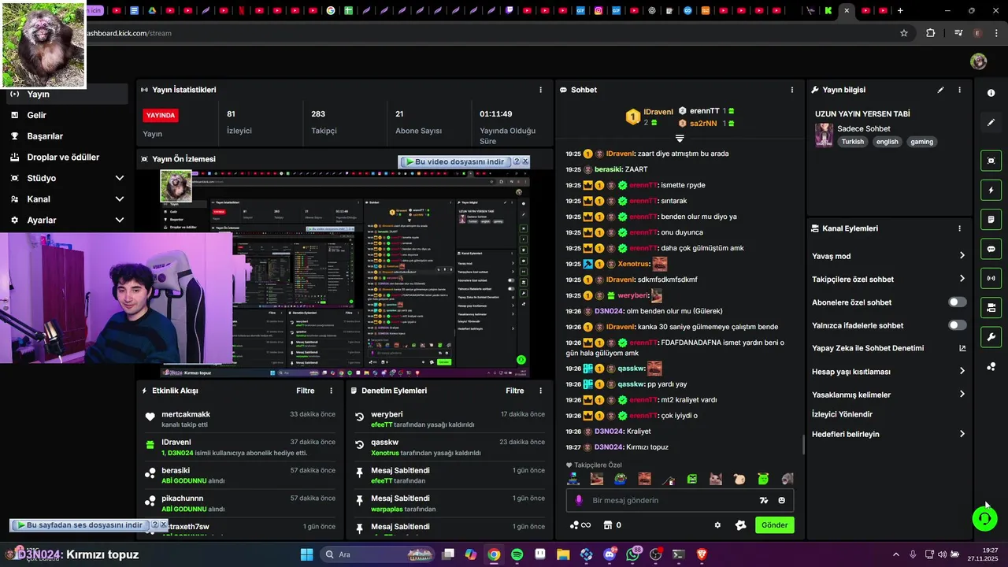
Task: Edit stream info with pencil icon
Action: tap(940, 90)
